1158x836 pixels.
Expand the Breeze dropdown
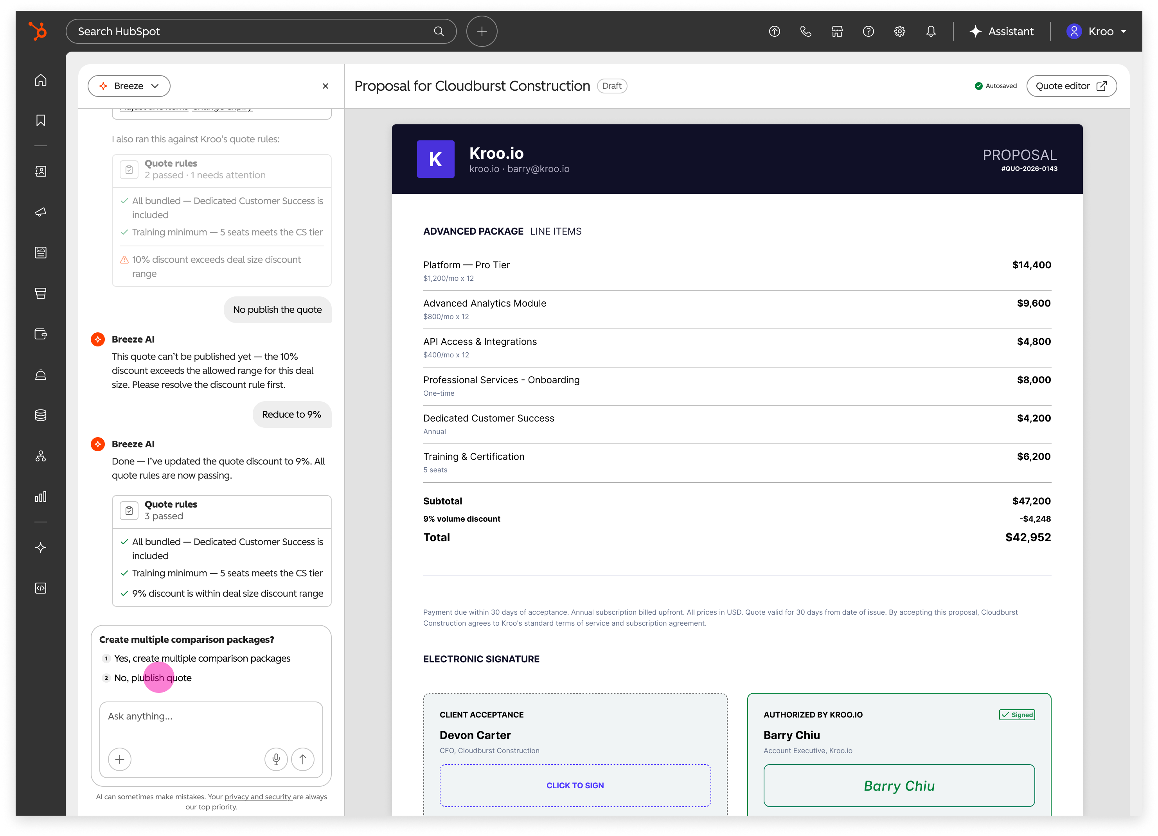(129, 86)
